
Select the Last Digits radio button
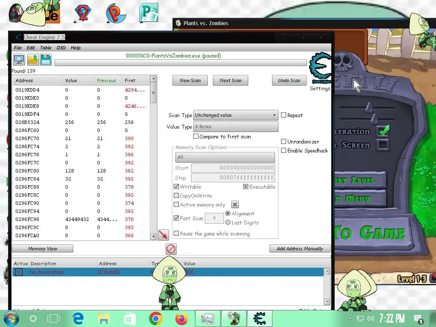point(228,222)
